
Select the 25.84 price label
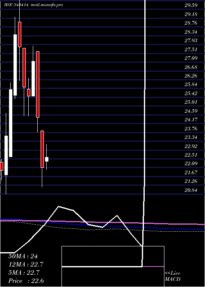[x=191, y=84]
